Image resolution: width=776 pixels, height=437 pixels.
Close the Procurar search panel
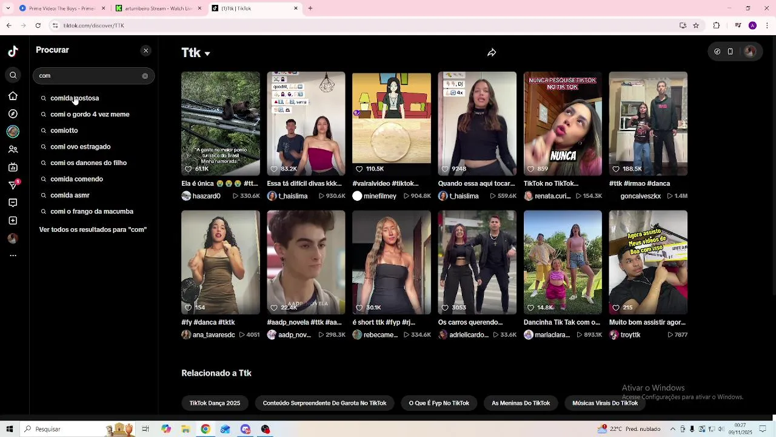tap(145, 50)
